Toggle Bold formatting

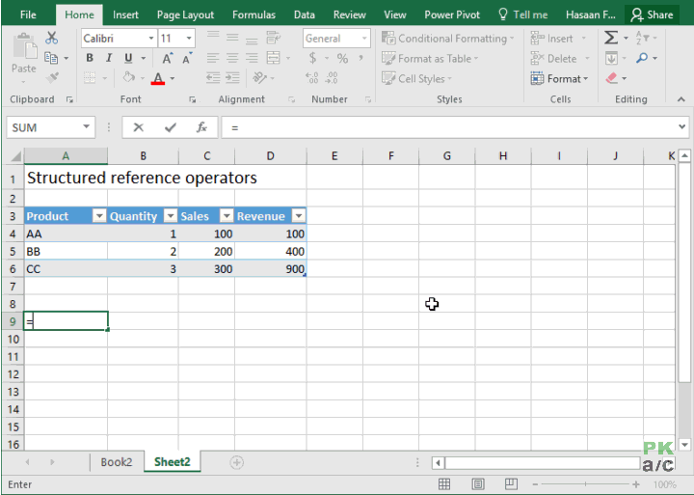[90, 58]
